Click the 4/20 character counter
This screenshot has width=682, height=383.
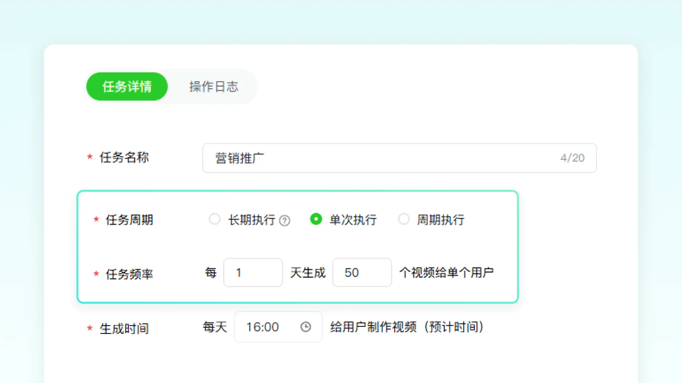(x=573, y=158)
